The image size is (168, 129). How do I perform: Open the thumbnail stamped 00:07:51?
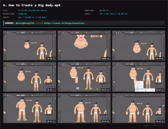[x=30, y=108]
